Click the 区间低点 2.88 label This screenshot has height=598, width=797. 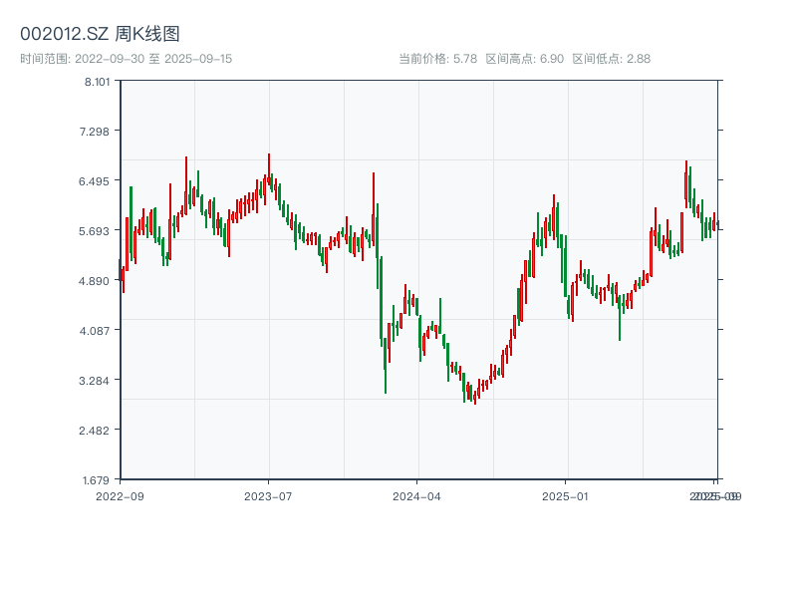(x=611, y=59)
